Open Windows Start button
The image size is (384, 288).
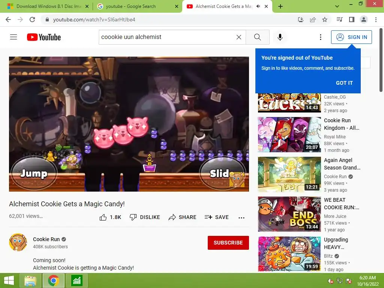(9, 280)
